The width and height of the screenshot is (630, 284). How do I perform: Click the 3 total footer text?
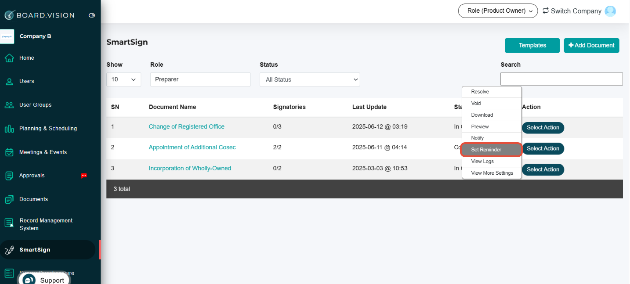[x=122, y=189]
